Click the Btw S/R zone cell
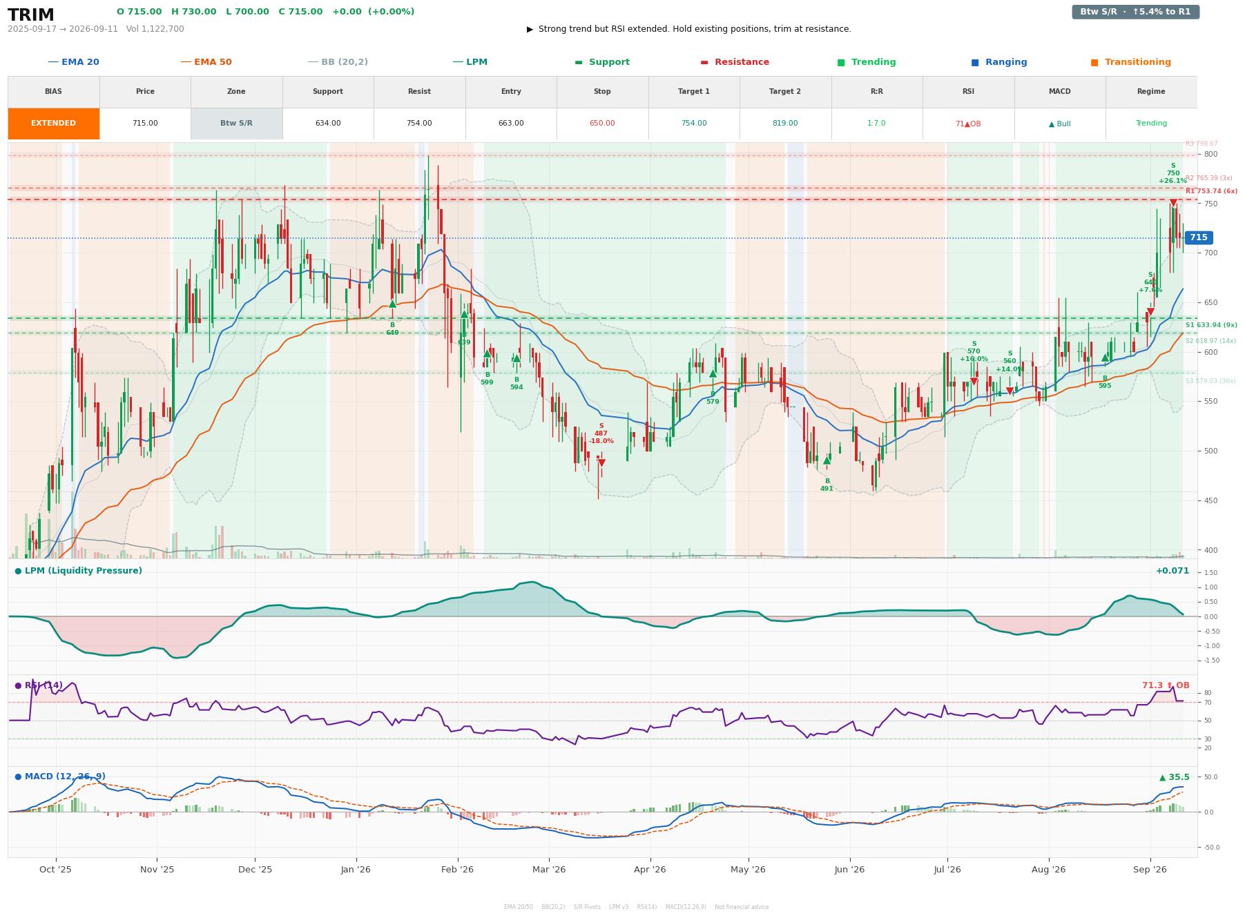Screen dimensions: 1245x918 (236, 124)
